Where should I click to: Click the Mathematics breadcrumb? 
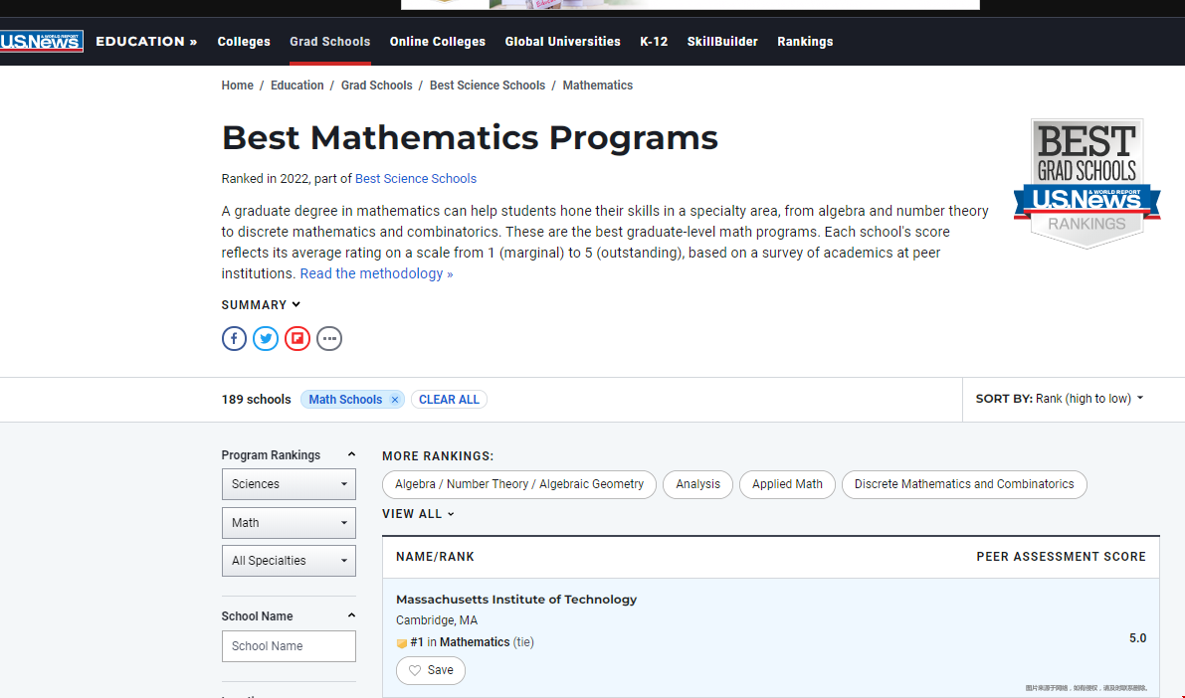click(598, 86)
